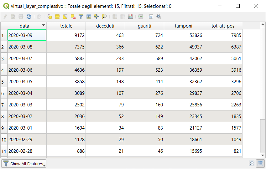
Task: Open Select by Expression tool
Action: tap(50, 17)
